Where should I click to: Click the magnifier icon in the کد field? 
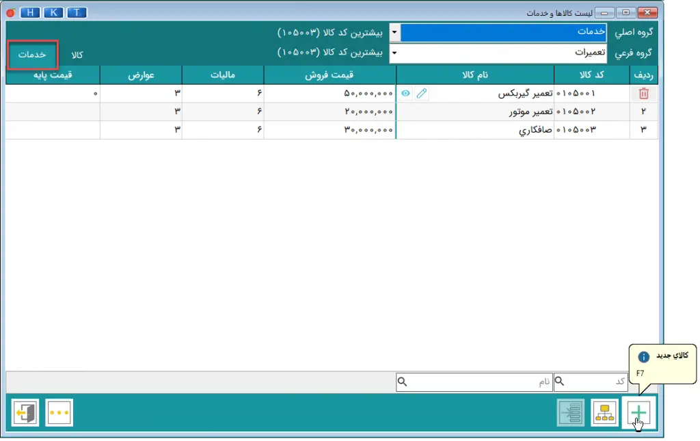(x=561, y=382)
